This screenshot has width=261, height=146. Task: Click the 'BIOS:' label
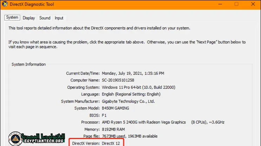tap(94, 115)
